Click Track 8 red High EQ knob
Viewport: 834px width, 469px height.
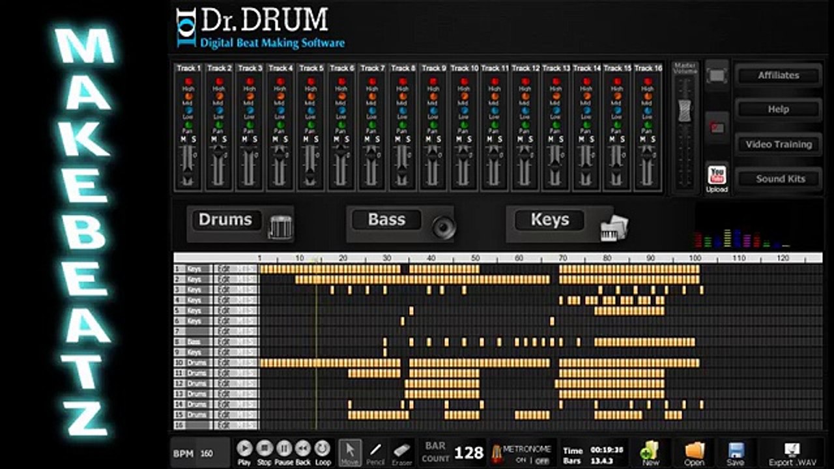coord(403,81)
